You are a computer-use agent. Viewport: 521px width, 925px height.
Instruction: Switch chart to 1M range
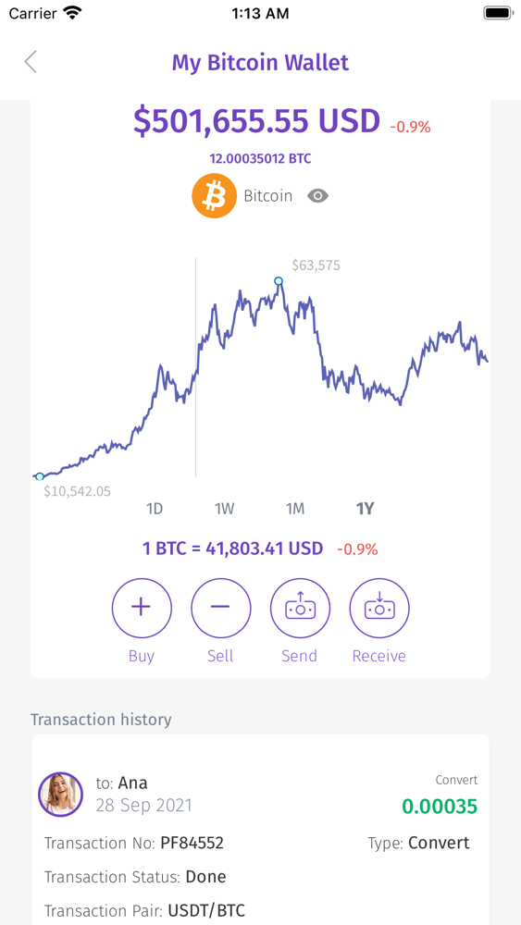pos(295,509)
